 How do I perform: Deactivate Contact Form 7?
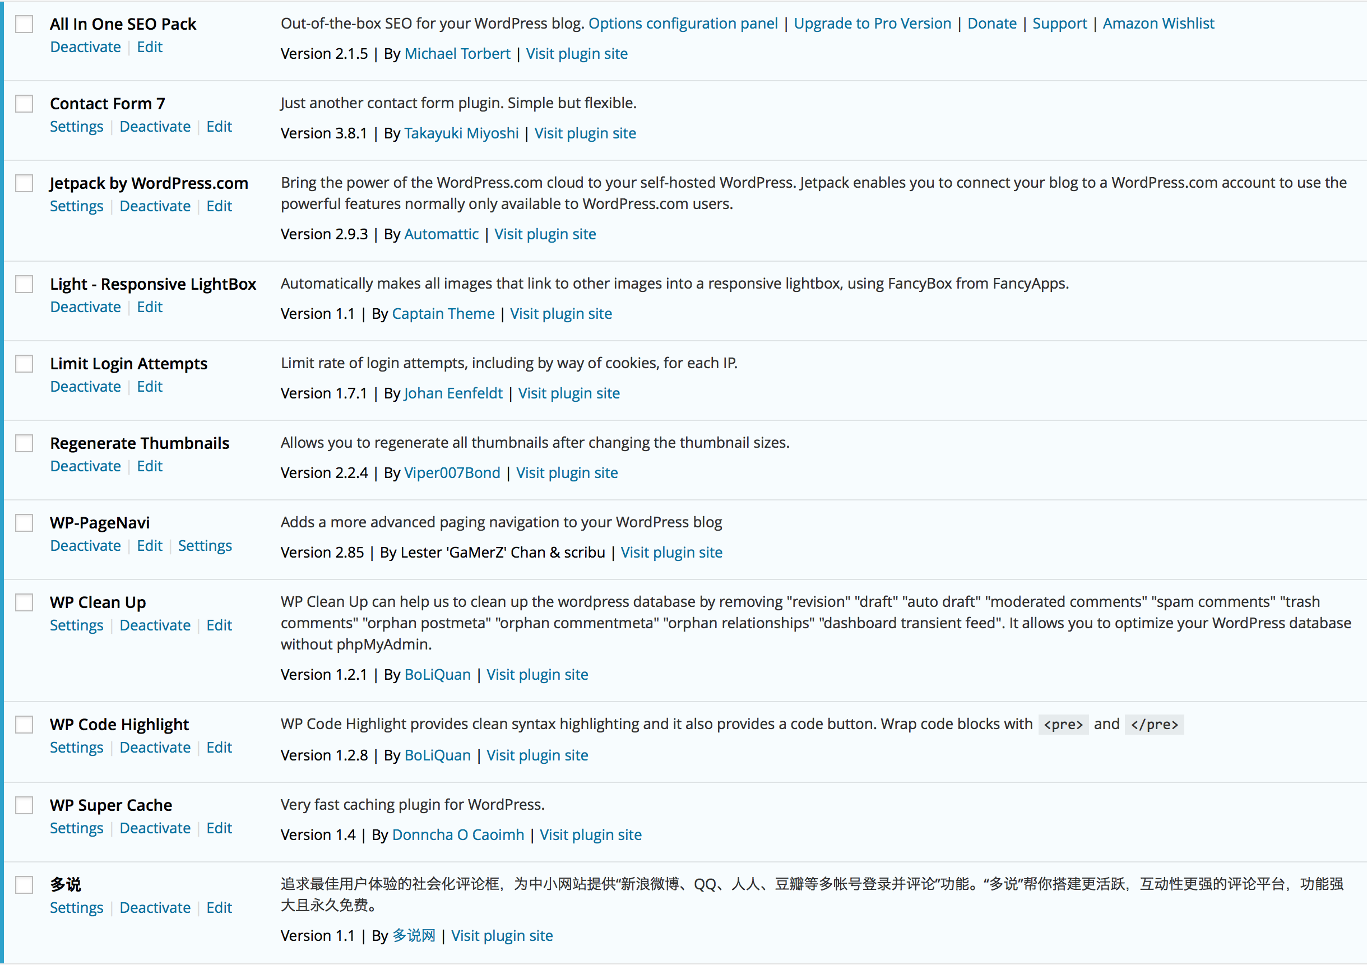coord(155,127)
